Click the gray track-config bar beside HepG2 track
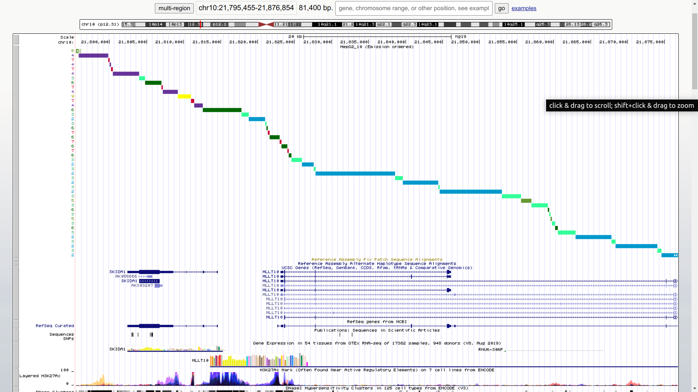The image size is (698, 392). tap(16, 152)
